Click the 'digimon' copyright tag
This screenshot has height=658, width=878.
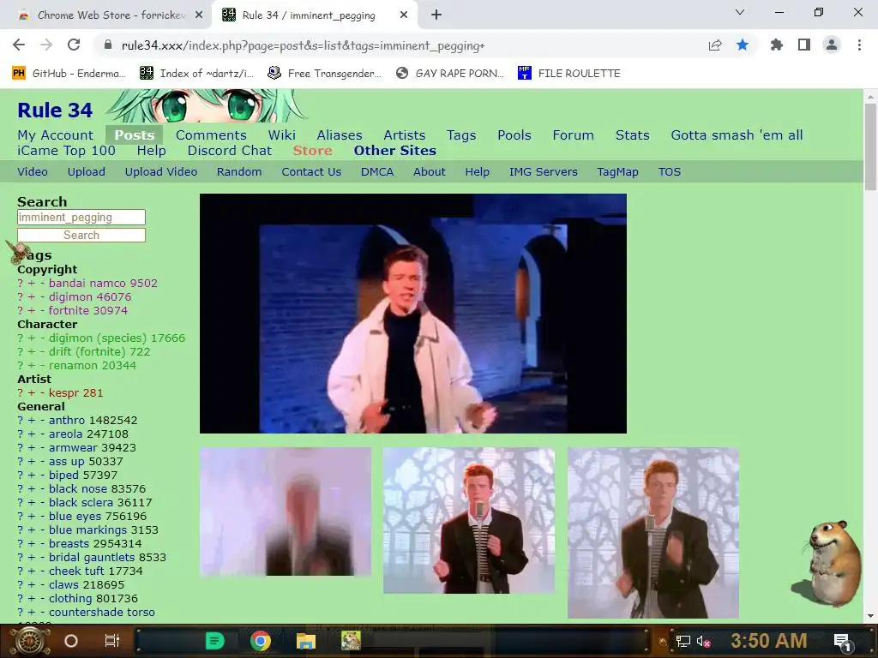[70, 297]
